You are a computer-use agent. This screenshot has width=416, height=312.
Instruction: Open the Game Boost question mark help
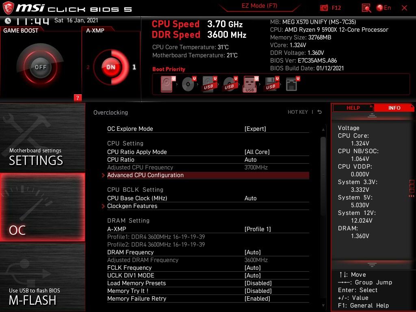(78, 97)
